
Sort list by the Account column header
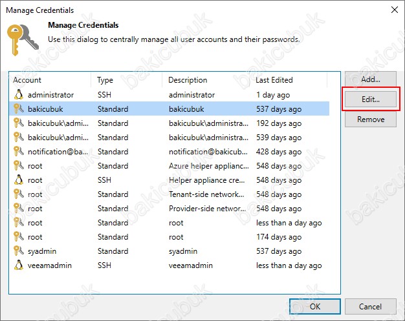(x=50, y=80)
